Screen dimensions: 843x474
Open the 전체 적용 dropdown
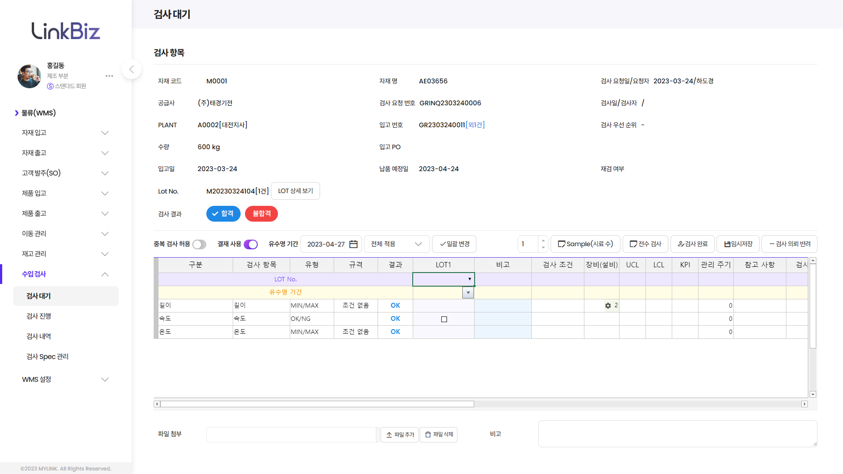click(396, 244)
